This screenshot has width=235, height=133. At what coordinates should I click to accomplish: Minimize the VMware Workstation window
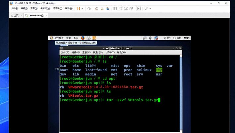pyautogui.click(x=211, y=3)
